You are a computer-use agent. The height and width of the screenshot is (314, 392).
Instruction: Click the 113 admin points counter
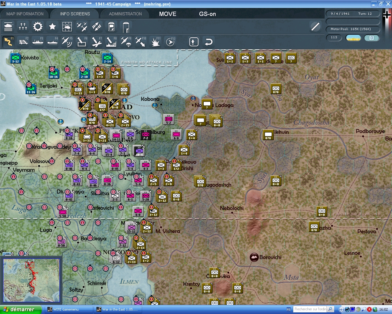tap(334, 37)
